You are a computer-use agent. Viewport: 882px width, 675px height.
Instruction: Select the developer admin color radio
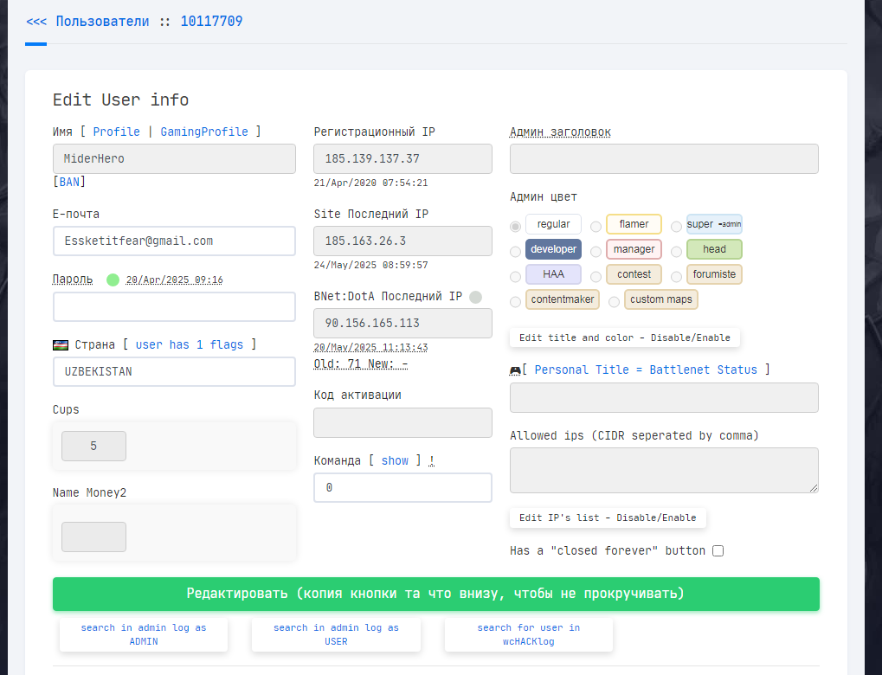point(515,252)
